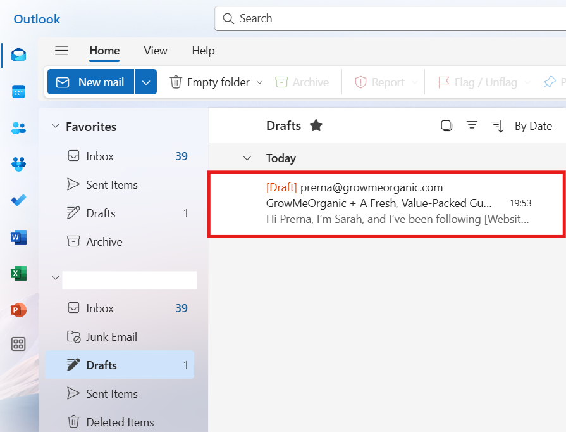The image size is (566, 432).
Task: Open Sent Items under Favorites
Action: coord(120,185)
